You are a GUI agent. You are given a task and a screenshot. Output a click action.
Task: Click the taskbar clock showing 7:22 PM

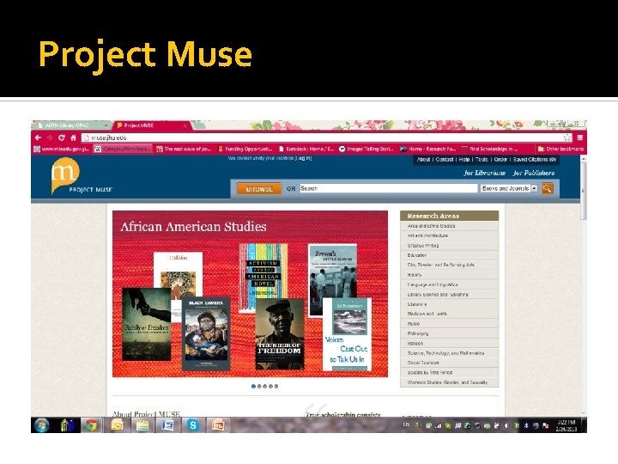[566, 425]
